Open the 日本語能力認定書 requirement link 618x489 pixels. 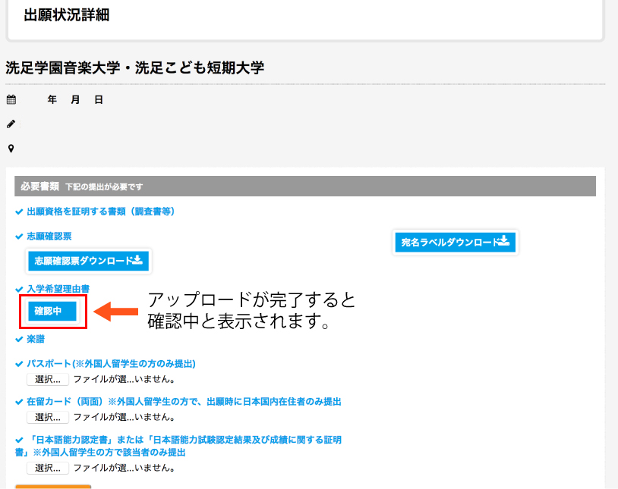178,446
